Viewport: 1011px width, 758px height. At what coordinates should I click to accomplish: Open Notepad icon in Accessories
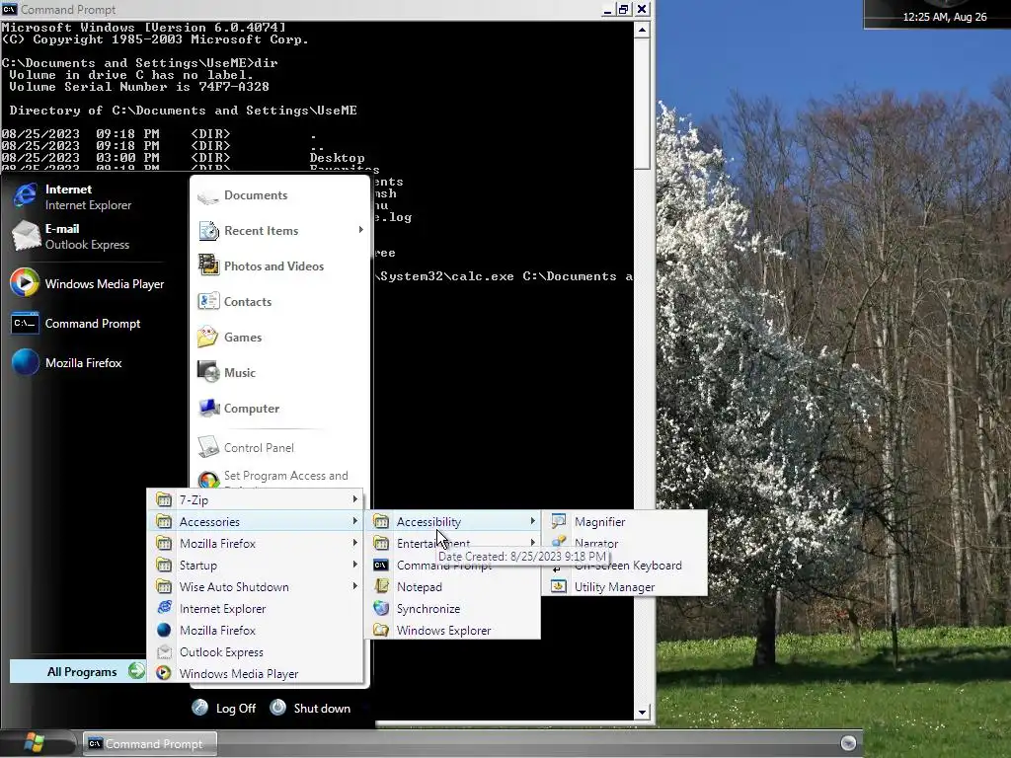[381, 586]
